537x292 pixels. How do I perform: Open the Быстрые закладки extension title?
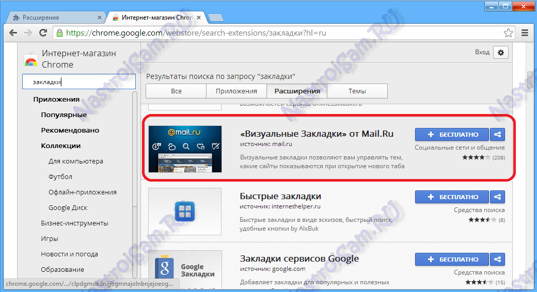280,196
